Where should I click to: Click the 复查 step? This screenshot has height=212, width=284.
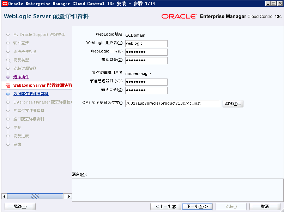[x=17, y=127]
